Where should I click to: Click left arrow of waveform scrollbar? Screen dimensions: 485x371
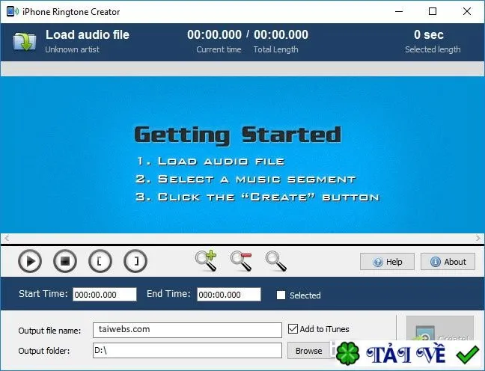[x=7, y=238]
